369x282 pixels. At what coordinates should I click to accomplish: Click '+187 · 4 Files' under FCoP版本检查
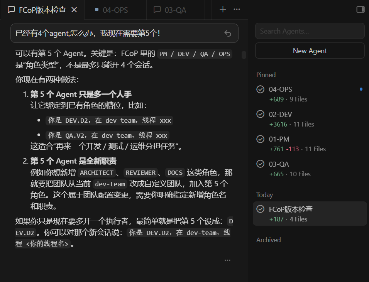coord(288,219)
